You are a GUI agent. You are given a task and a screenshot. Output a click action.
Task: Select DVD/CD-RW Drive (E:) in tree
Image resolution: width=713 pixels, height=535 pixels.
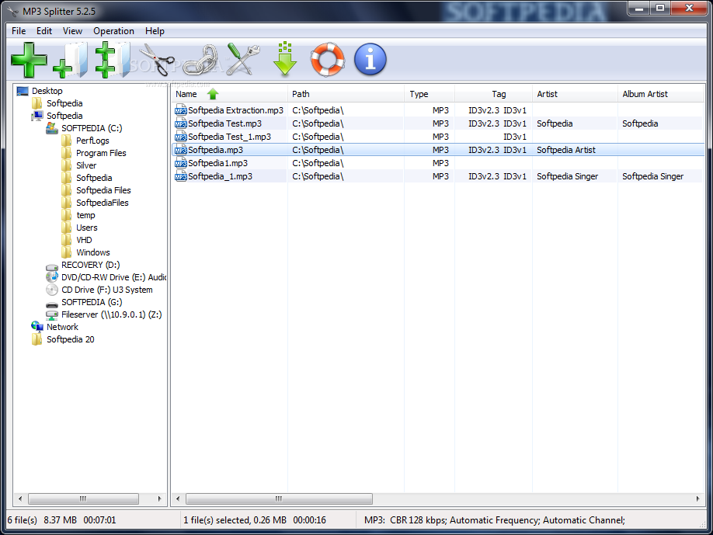click(113, 277)
